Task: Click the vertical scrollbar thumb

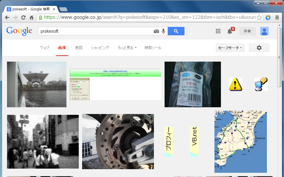Action: 279,57
